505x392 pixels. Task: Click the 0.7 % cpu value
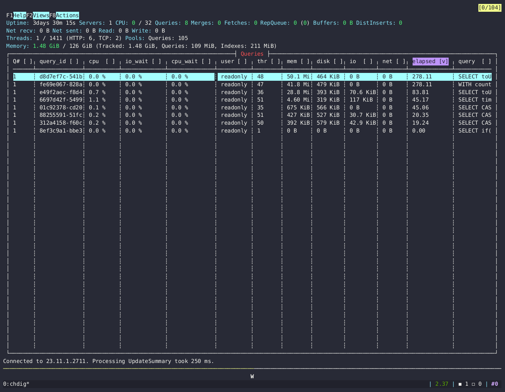point(97,92)
